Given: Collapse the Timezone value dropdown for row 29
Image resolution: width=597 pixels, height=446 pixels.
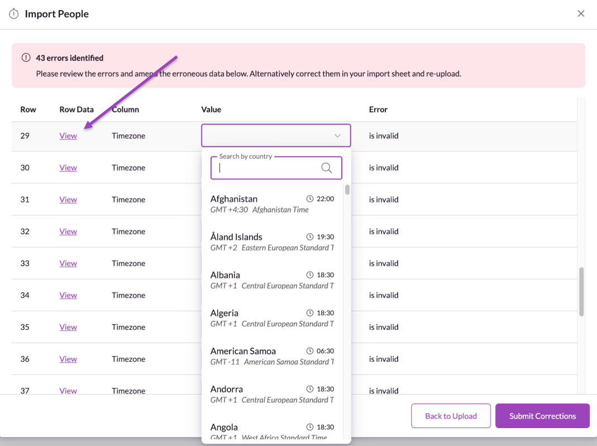Looking at the screenshot, I should point(337,136).
